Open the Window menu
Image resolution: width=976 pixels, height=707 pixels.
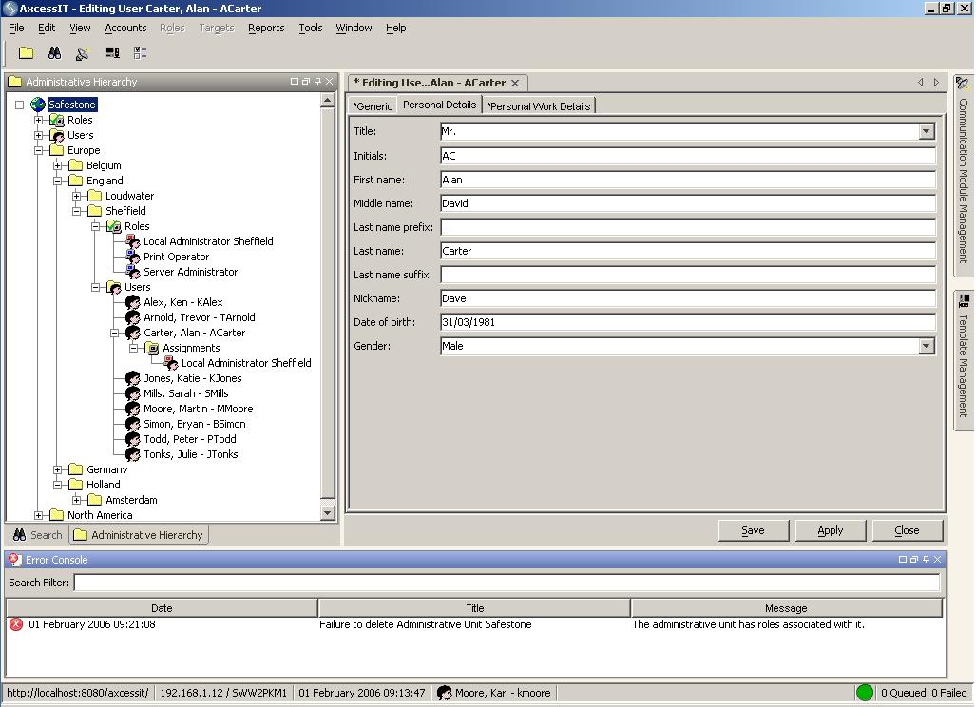pos(354,28)
